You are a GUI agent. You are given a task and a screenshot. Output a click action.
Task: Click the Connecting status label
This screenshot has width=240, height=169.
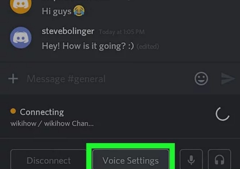point(42,112)
